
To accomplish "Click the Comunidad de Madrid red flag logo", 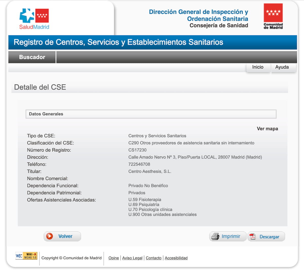I will pos(273,16).
